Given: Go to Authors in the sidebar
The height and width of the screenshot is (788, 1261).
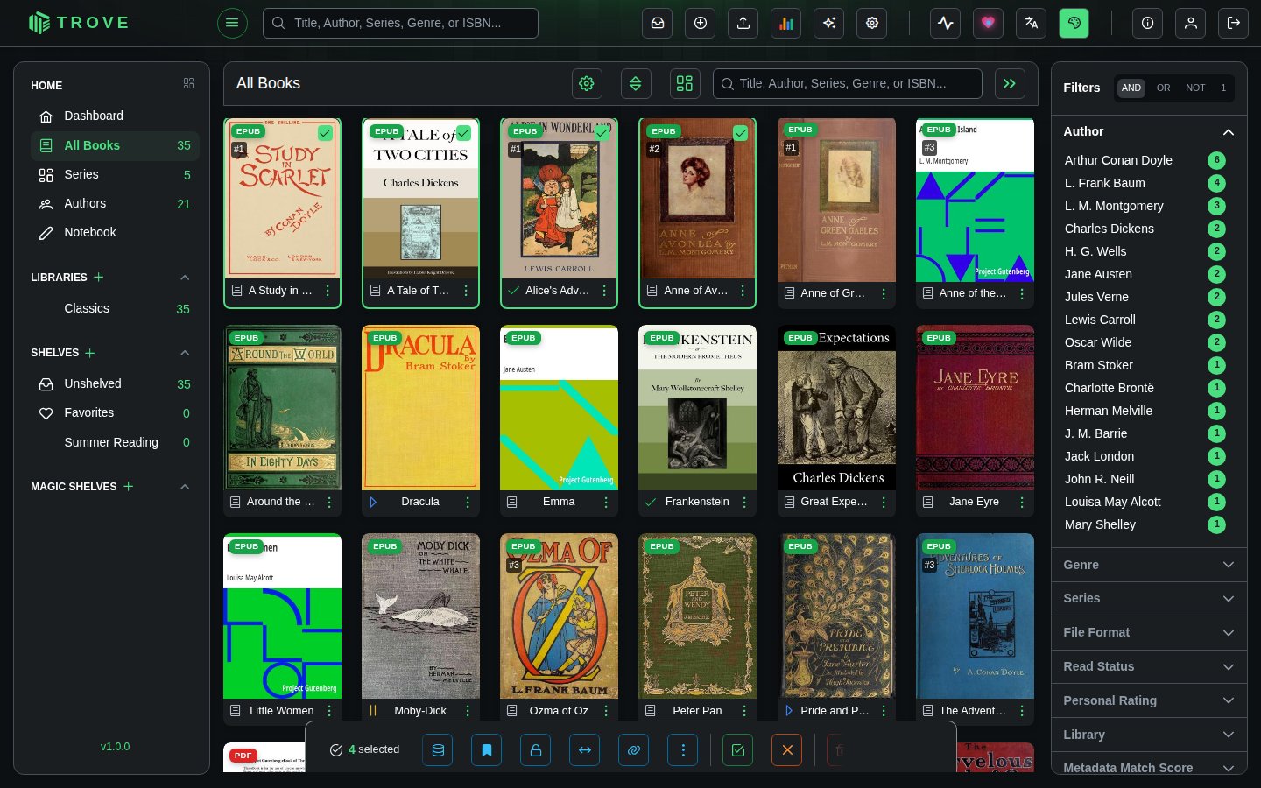Looking at the screenshot, I should [115, 203].
